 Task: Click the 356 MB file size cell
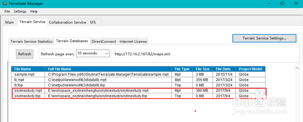[x=202, y=80]
